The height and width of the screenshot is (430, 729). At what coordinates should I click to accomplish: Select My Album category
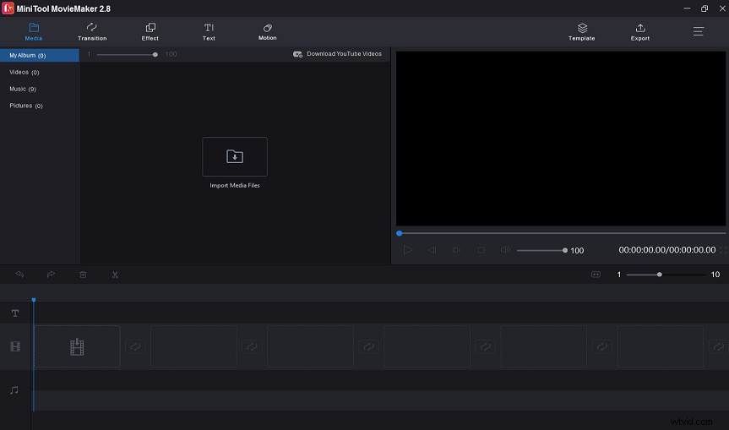point(40,55)
